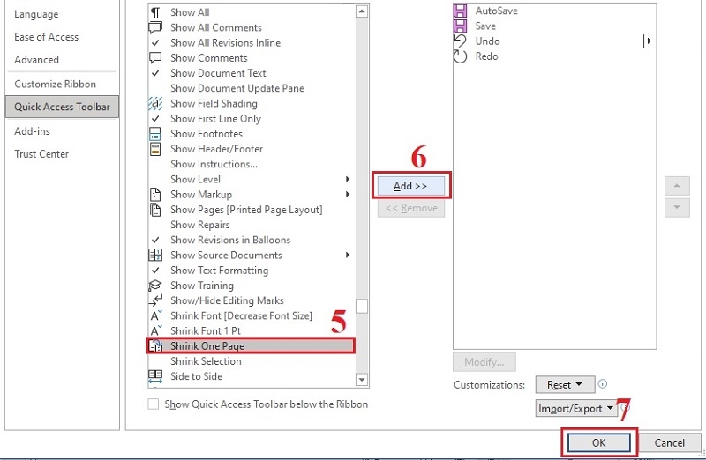This screenshot has width=706, height=460.
Task: Click the info icon beside Reset
Action: (603, 384)
